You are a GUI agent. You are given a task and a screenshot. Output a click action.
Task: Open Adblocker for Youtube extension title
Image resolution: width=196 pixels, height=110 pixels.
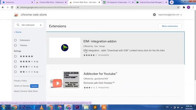tap(100, 74)
